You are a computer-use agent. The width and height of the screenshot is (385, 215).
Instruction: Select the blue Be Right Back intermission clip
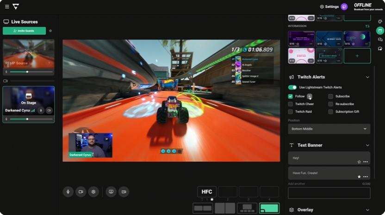pos(329,38)
